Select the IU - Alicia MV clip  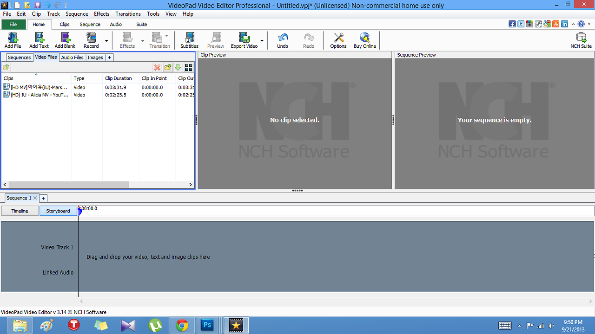98,95
